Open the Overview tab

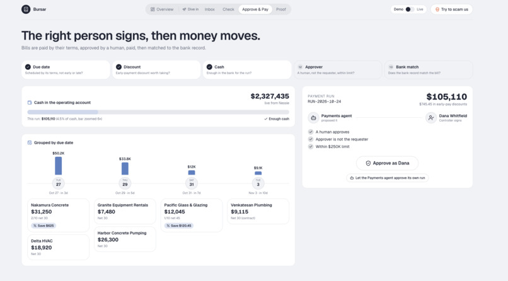tap(162, 9)
